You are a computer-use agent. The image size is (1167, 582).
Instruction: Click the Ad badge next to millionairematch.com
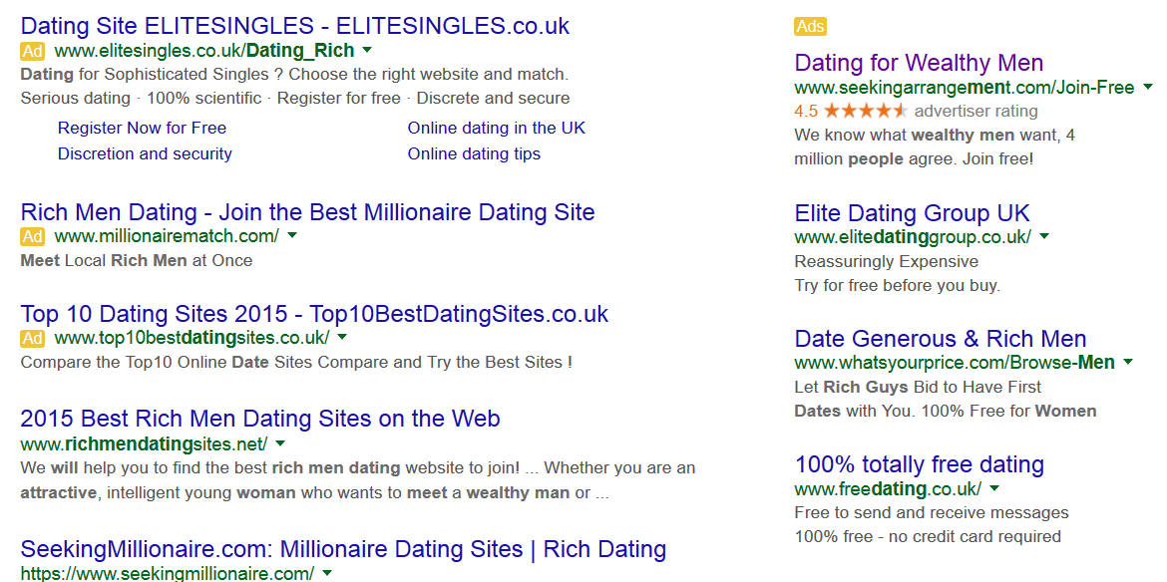coord(32,236)
